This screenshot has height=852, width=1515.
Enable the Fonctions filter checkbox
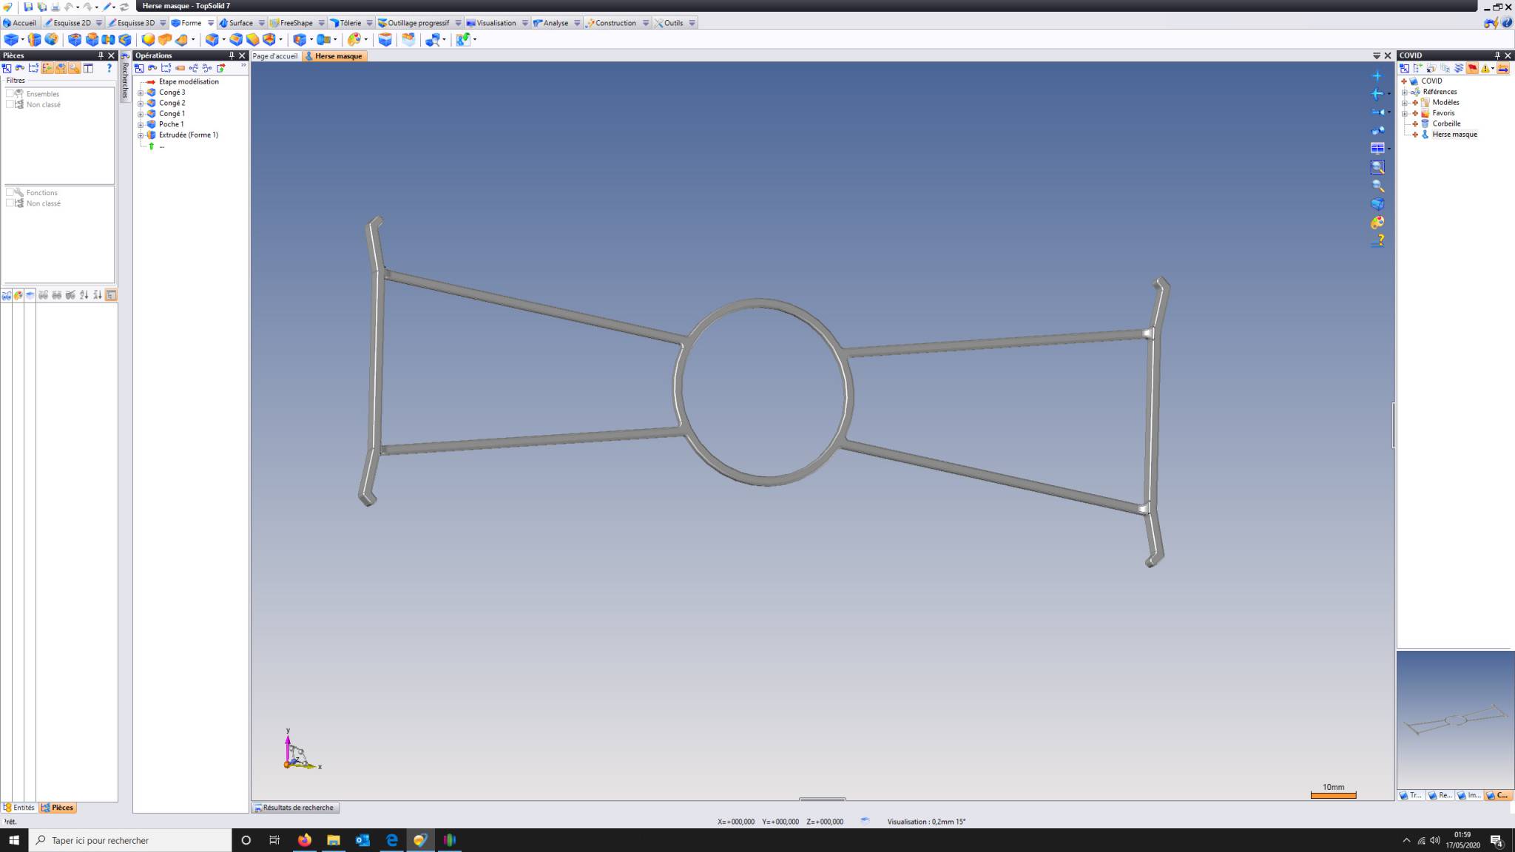[10, 192]
